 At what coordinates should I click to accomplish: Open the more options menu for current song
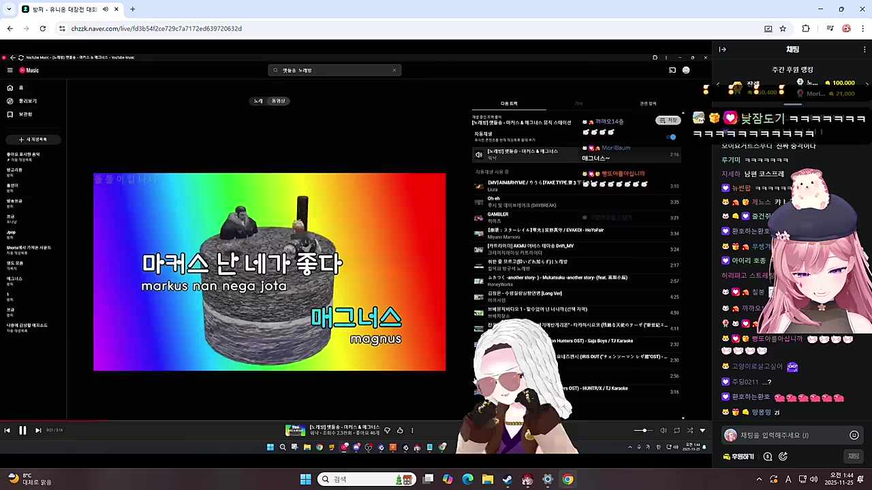pyautogui.click(x=412, y=430)
